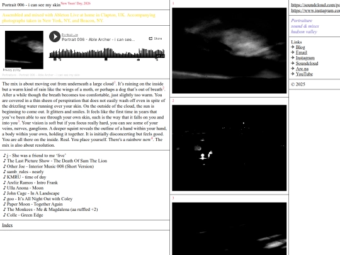Open the SoundCloud player album artwork
The height and width of the screenshot is (255, 340).
click(24, 50)
